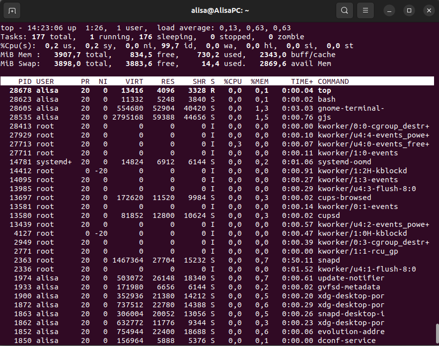This screenshot has width=439, height=346.
Task: Click the update-notifier command
Action: pos(351,278)
